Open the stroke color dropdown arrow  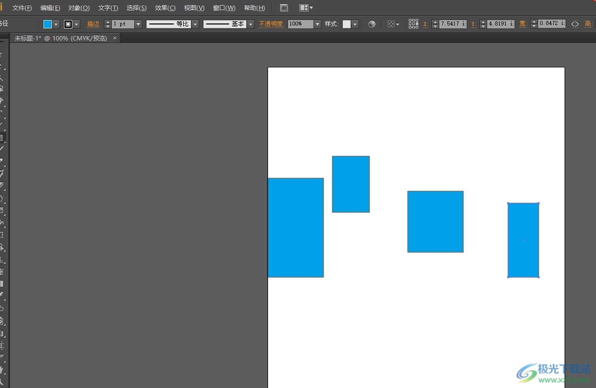(77, 24)
